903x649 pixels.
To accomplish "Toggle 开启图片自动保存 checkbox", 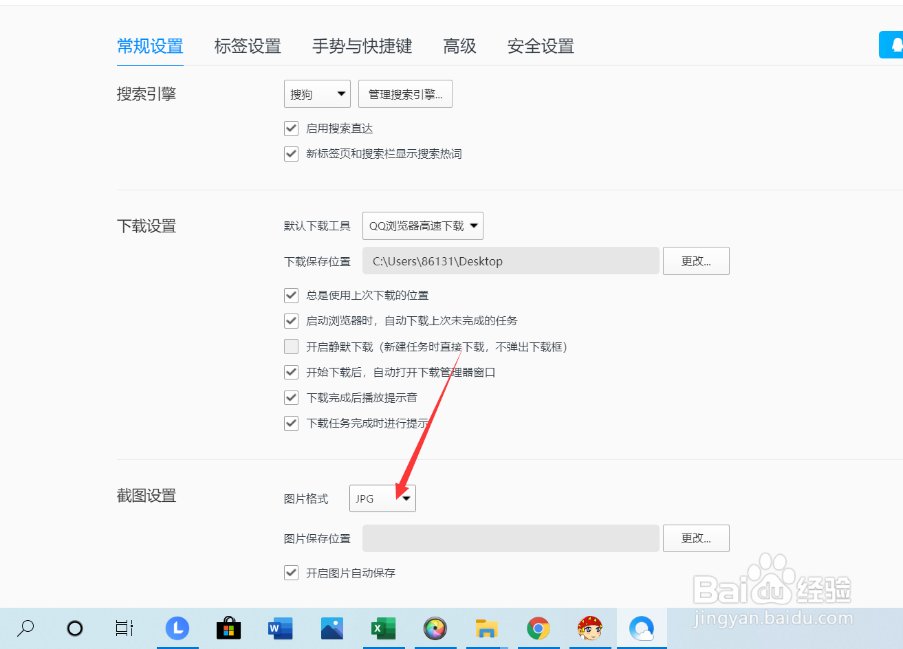I will coord(291,572).
